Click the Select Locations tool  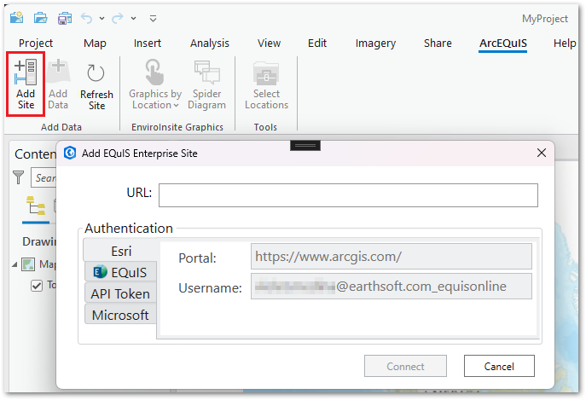[266, 84]
